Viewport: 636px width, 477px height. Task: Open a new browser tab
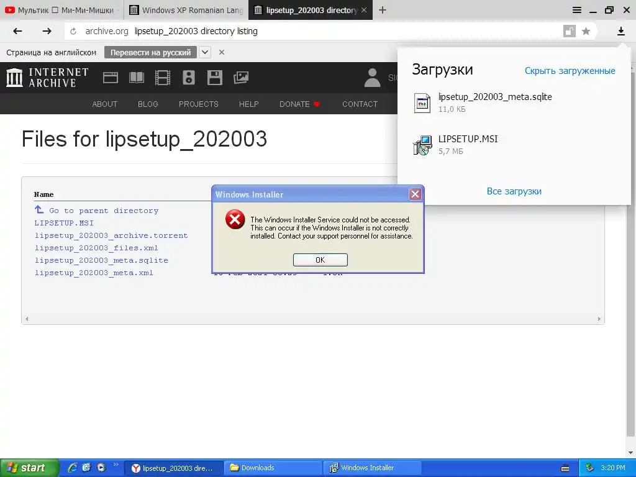pos(383,10)
